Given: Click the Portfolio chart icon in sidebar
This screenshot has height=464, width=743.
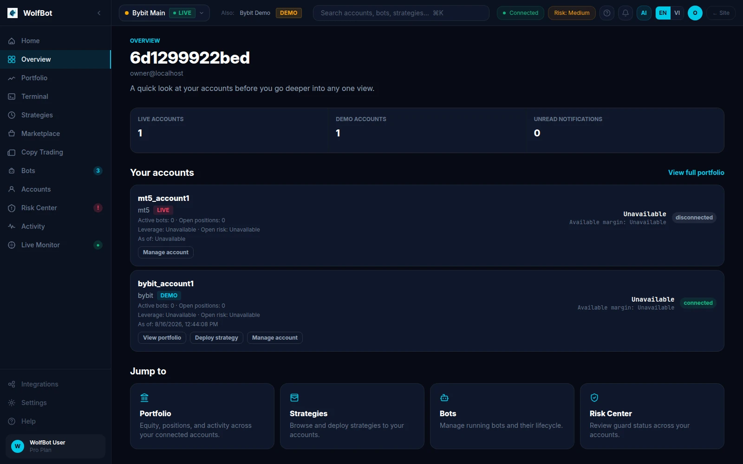Looking at the screenshot, I should pos(12,78).
